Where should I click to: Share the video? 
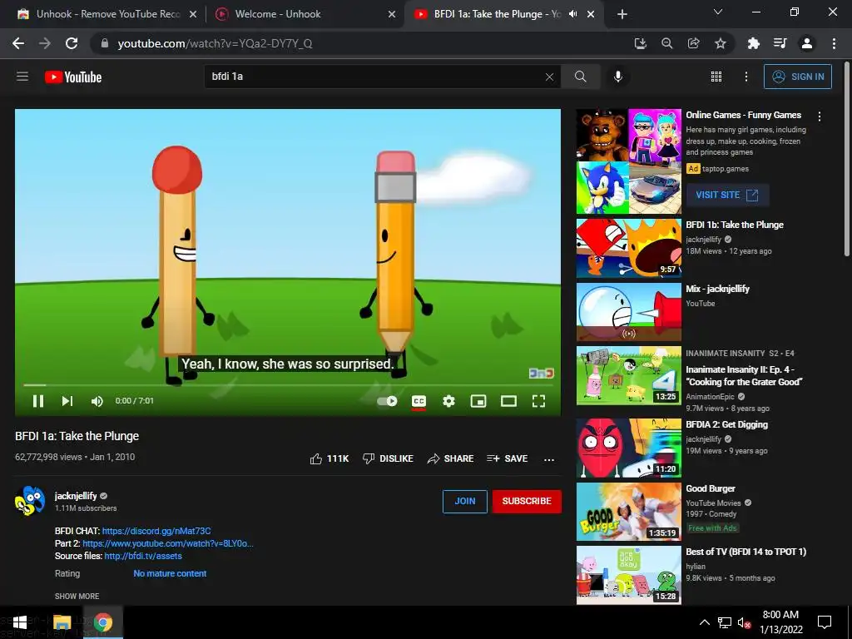pos(450,458)
